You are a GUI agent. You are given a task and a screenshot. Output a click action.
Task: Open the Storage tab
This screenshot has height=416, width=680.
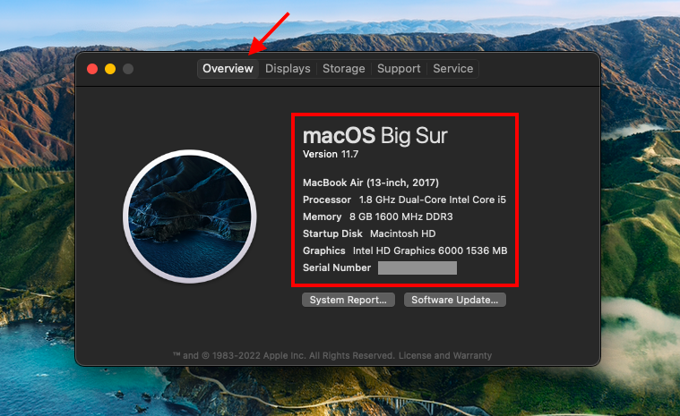pyautogui.click(x=343, y=69)
